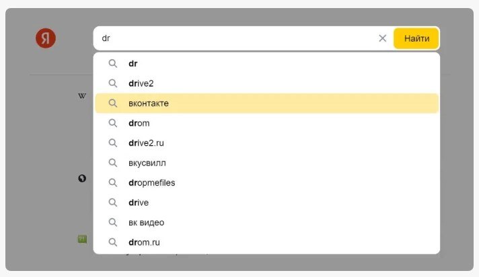The image size is (479, 277).
Task: Select the suggestion "drive2"
Action: [266, 83]
